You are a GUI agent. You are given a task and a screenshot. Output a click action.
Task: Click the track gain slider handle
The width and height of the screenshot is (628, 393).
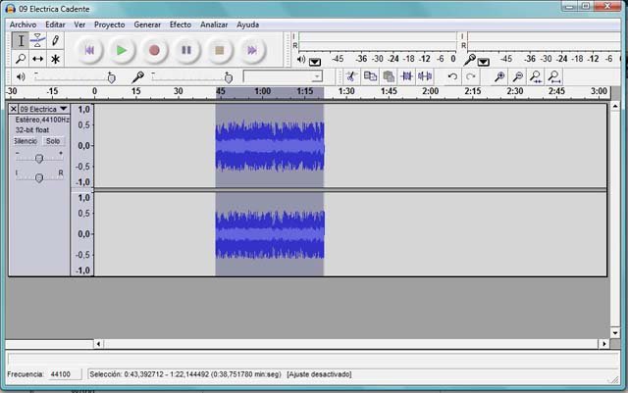pos(39,159)
